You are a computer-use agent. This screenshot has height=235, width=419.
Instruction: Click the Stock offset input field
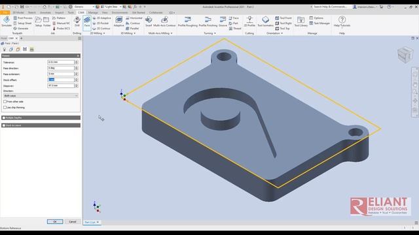61,80
